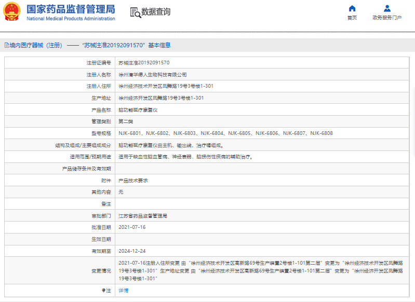The width and height of the screenshot is (415, 302).
Task: Click the model list starting with NJK-6801
Action: click(225, 133)
